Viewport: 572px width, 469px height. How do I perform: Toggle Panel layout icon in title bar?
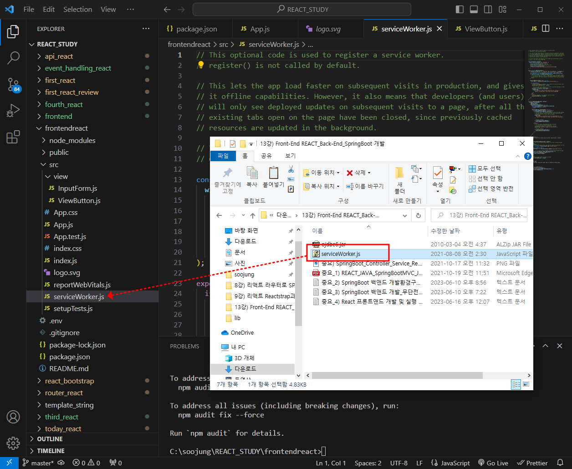(474, 9)
